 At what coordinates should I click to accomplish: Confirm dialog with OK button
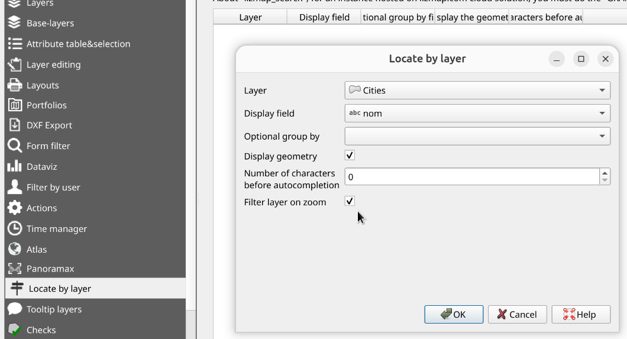454,315
